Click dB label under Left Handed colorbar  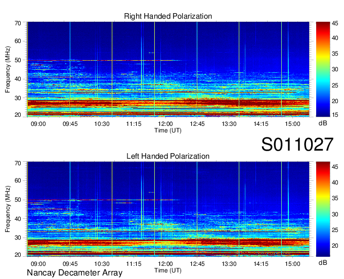click(x=323, y=263)
